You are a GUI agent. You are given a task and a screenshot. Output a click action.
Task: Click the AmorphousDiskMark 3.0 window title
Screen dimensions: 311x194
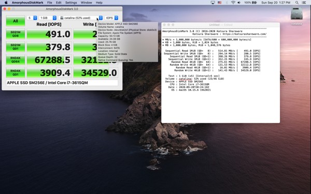pyautogui.click(x=62, y=9)
